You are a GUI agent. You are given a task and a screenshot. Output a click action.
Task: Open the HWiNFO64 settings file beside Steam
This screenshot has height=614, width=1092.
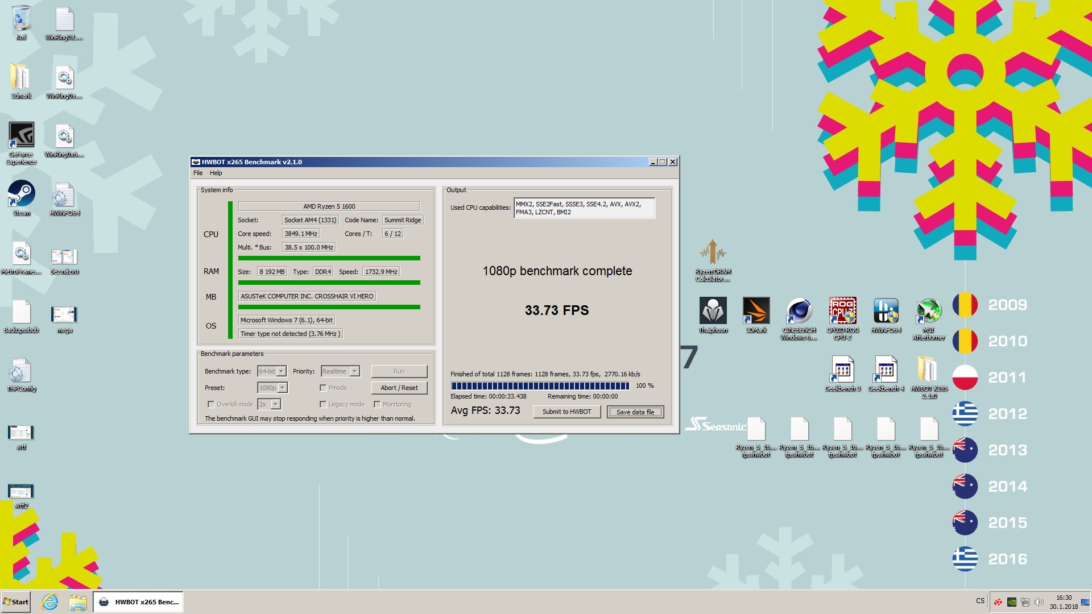[x=64, y=198]
